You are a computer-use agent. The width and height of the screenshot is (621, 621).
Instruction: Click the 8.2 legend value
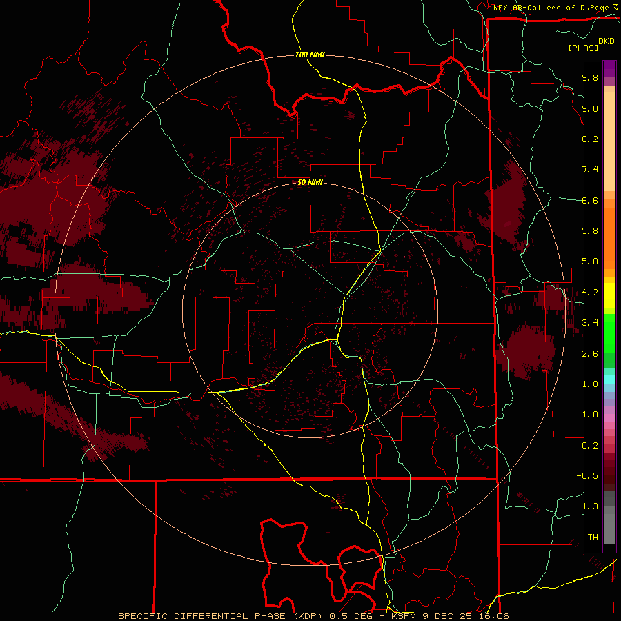point(590,139)
